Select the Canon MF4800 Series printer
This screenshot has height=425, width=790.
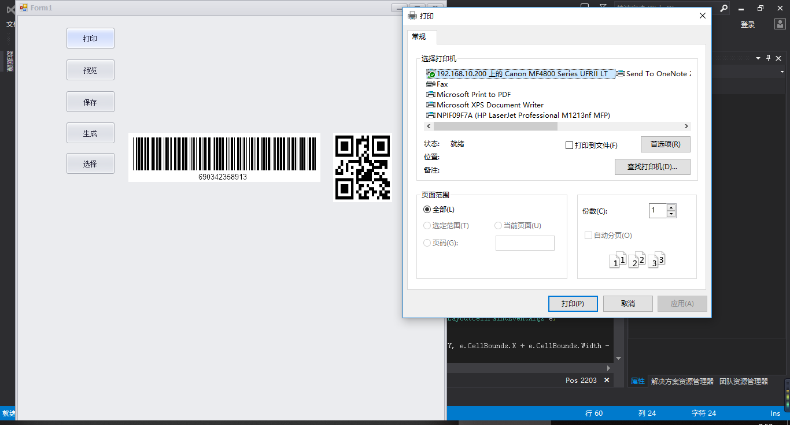pos(520,74)
